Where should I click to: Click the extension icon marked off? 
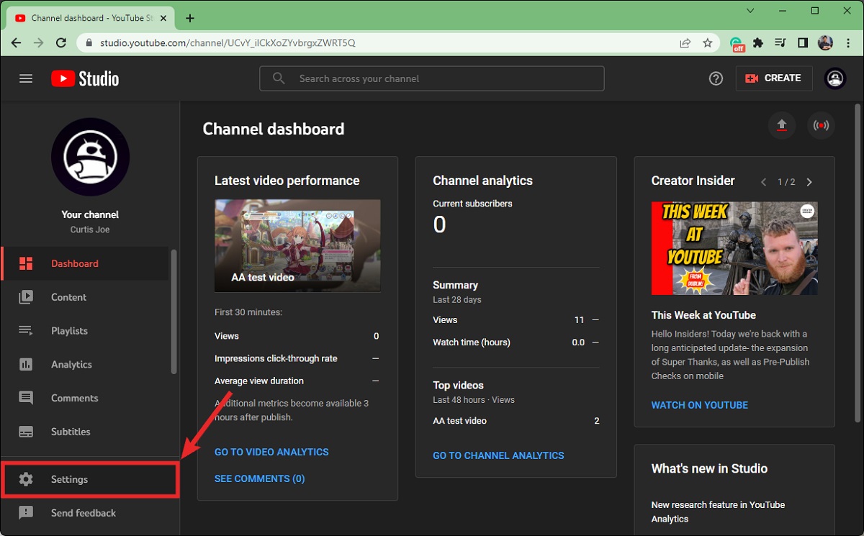click(x=737, y=44)
